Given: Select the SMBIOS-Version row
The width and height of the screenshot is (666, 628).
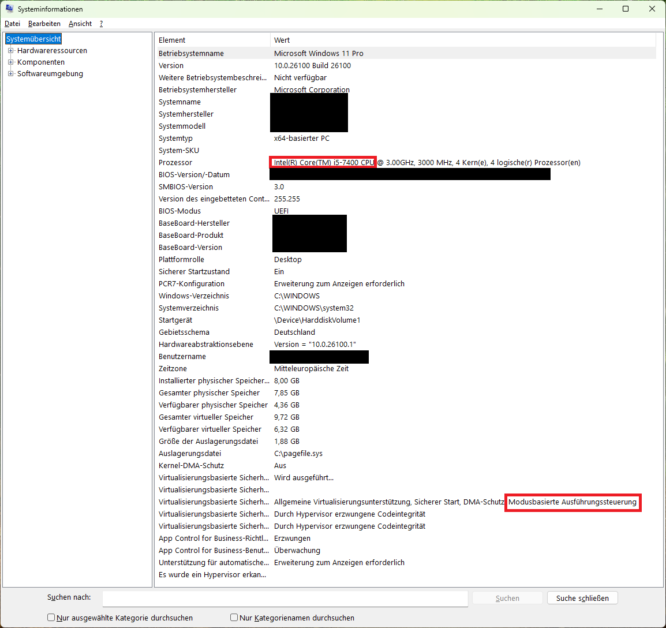Looking at the screenshot, I should pos(406,186).
